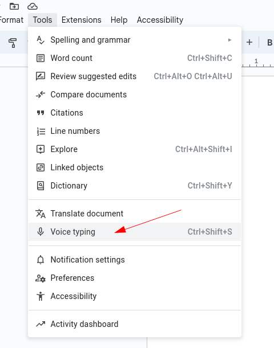Click the Translate document language icon

coord(41,214)
